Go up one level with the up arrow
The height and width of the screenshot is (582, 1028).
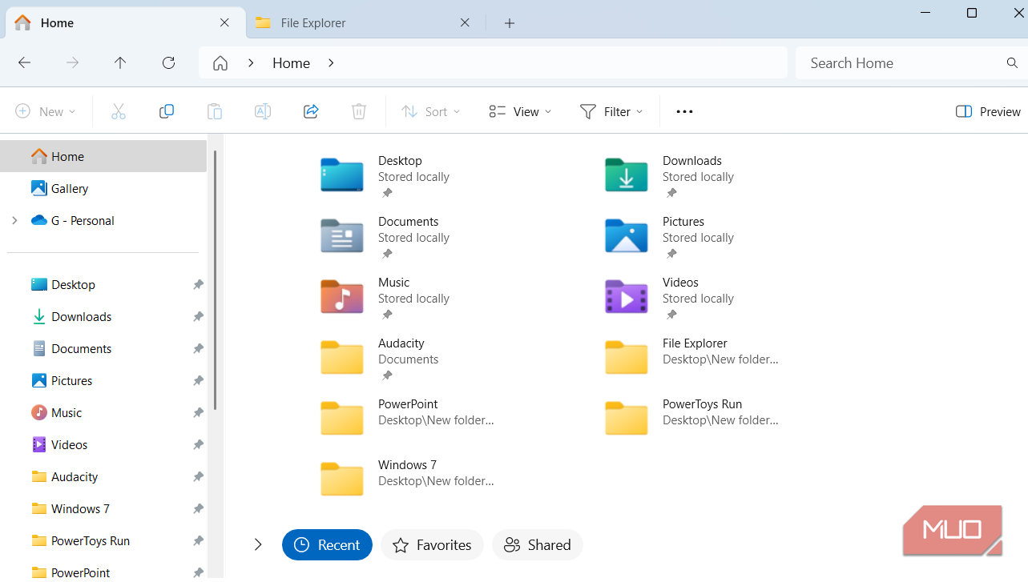click(x=120, y=63)
